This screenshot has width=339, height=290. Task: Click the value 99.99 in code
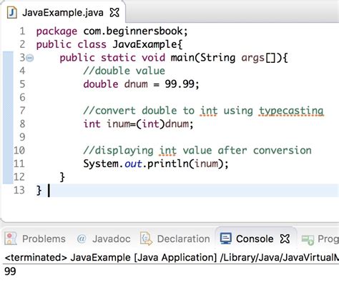point(180,84)
